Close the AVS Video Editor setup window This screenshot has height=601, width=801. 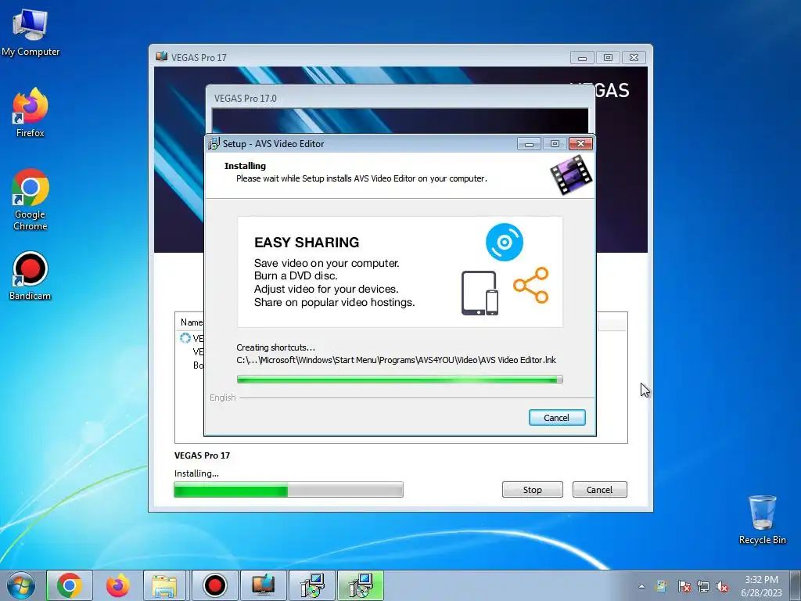tap(581, 144)
